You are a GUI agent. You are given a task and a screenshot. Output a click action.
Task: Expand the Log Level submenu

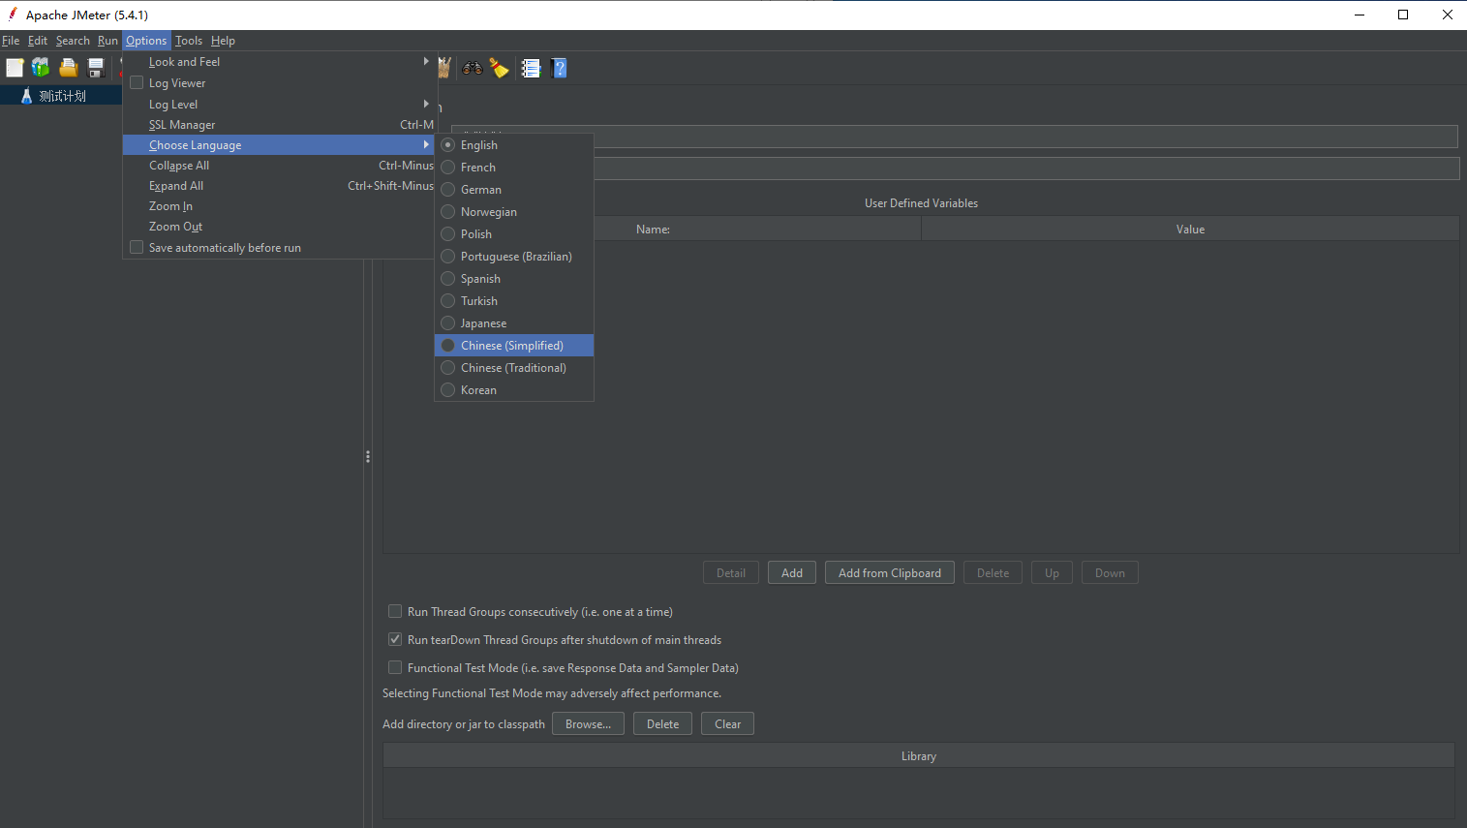click(x=279, y=105)
